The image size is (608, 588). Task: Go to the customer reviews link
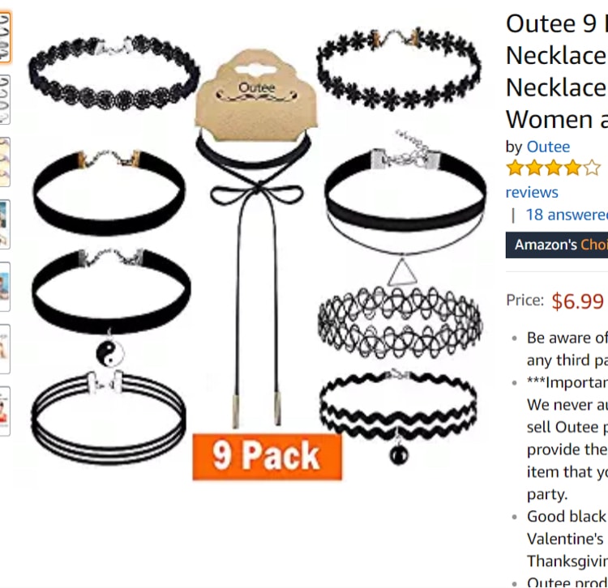coord(532,192)
